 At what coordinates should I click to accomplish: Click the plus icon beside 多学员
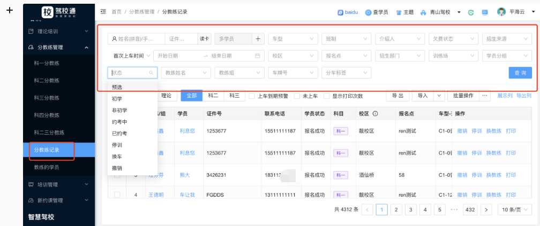click(x=258, y=39)
